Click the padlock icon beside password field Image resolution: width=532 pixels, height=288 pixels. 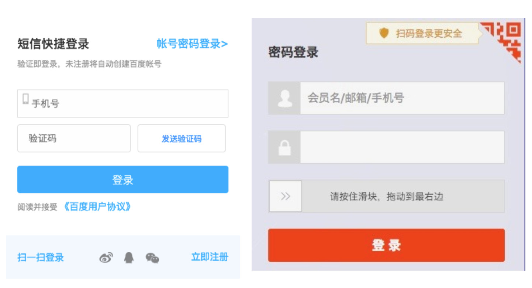click(x=284, y=147)
